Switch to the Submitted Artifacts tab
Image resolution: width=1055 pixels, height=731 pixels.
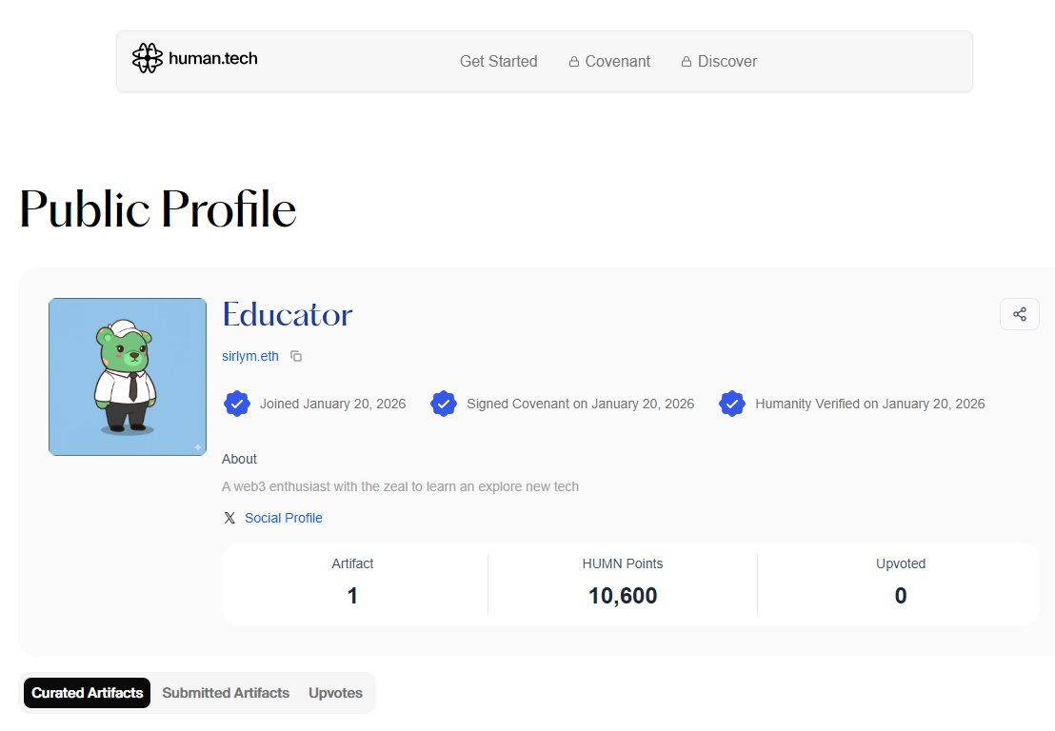pos(226,693)
